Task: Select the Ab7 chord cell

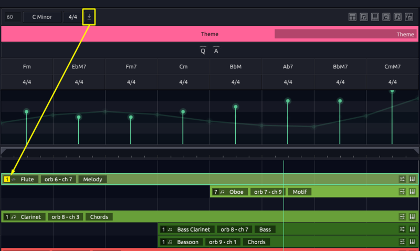Action: [x=288, y=67]
